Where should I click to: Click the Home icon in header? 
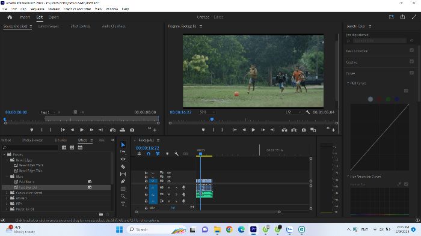[10, 17]
